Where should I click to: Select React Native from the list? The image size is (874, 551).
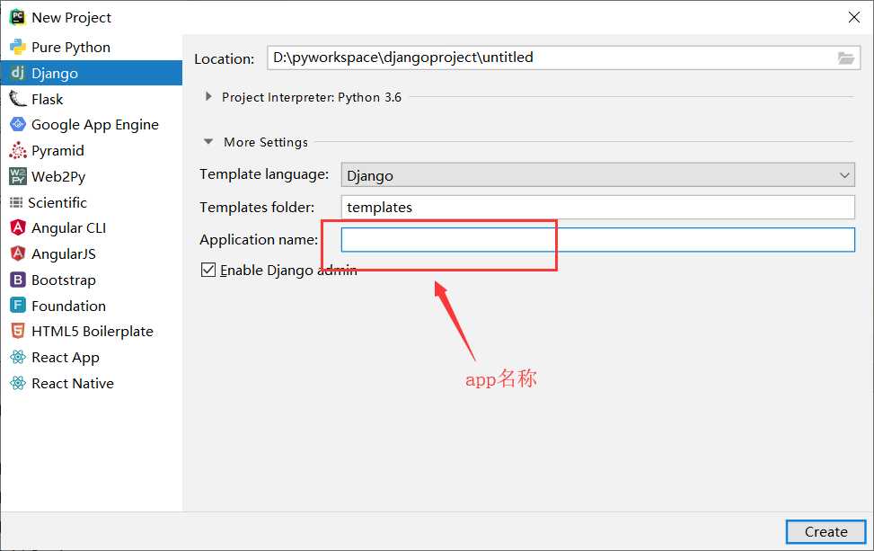click(x=92, y=383)
